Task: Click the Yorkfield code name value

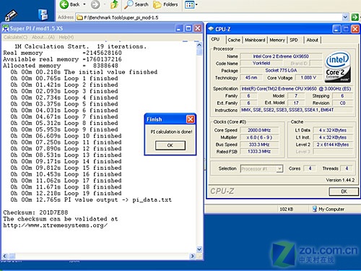Action: click(x=261, y=64)
